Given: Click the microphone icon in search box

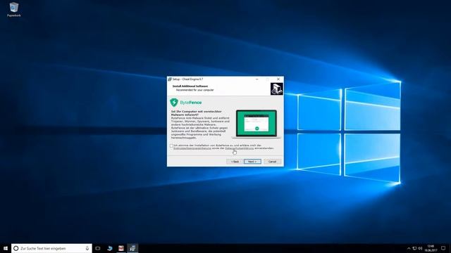Looking at the screenshot, I should (87, 248).
